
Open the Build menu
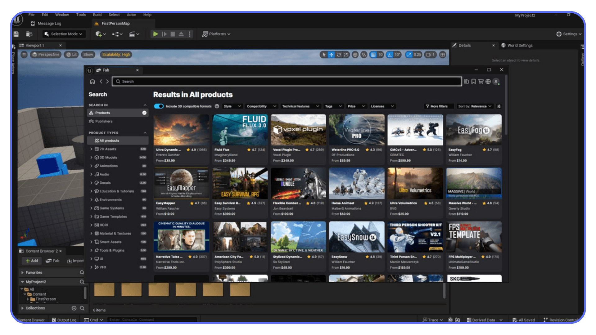97,15
